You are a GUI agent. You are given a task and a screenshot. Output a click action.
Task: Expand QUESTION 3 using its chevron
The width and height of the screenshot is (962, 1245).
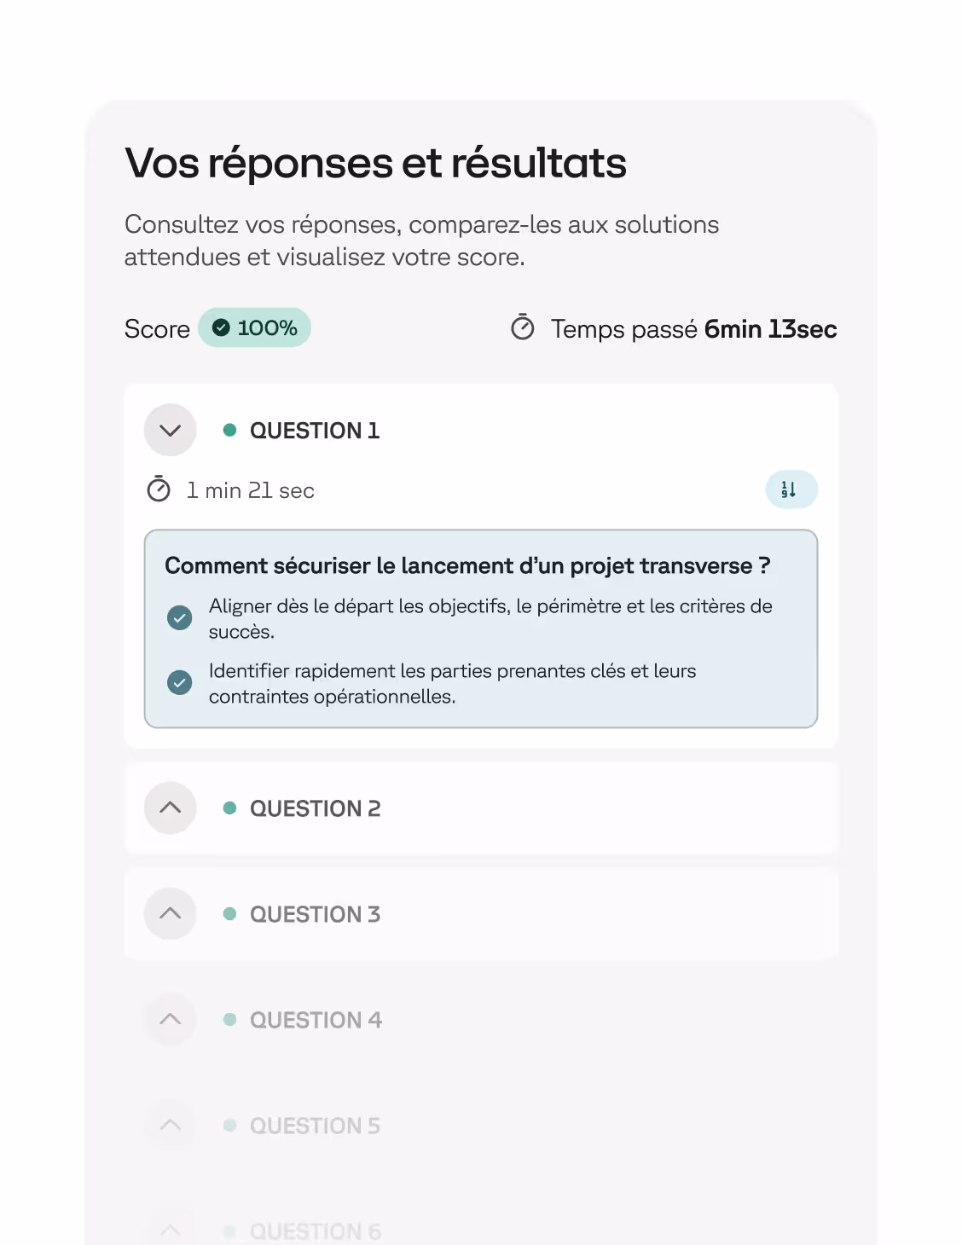pyautogui.click(x=170, y=913)
